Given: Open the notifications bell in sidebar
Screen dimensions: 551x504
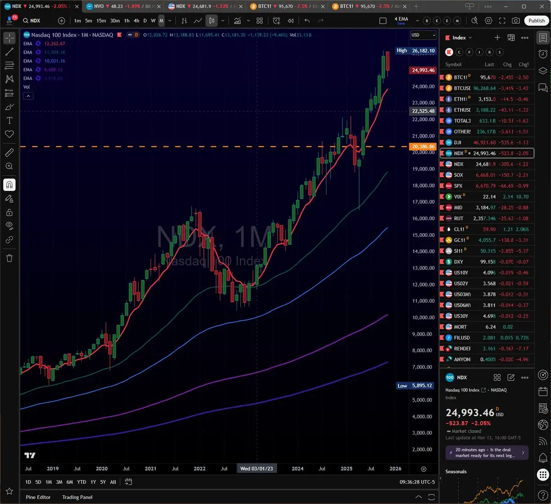Looking at the screenshot, I should pyautogui.click(x=543, y=458).
